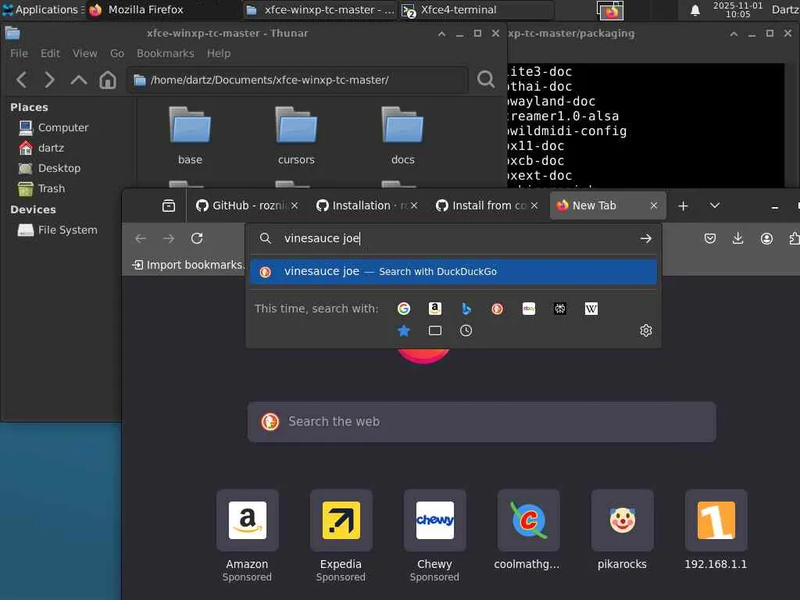The image size is (800, 600).
Task: Click Thunar path location bar
Action: (297, 80)
